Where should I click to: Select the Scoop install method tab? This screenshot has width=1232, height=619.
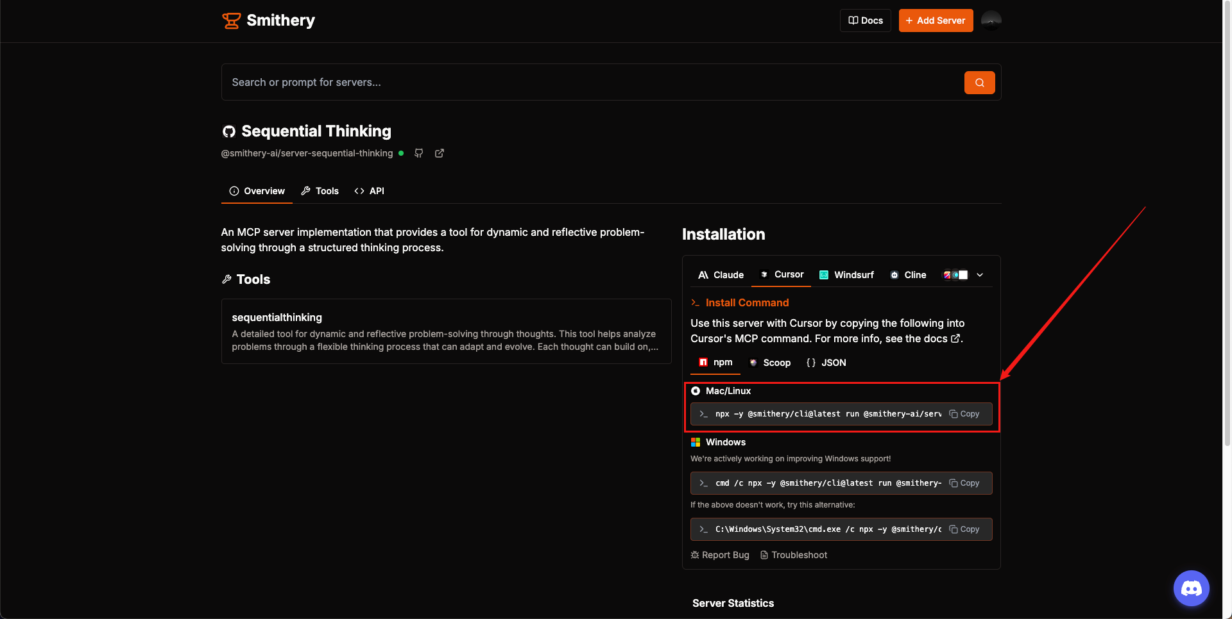(769, 363)
